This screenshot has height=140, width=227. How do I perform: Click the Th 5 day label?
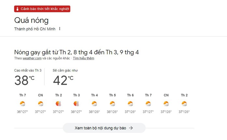click(x=112, y=95)
